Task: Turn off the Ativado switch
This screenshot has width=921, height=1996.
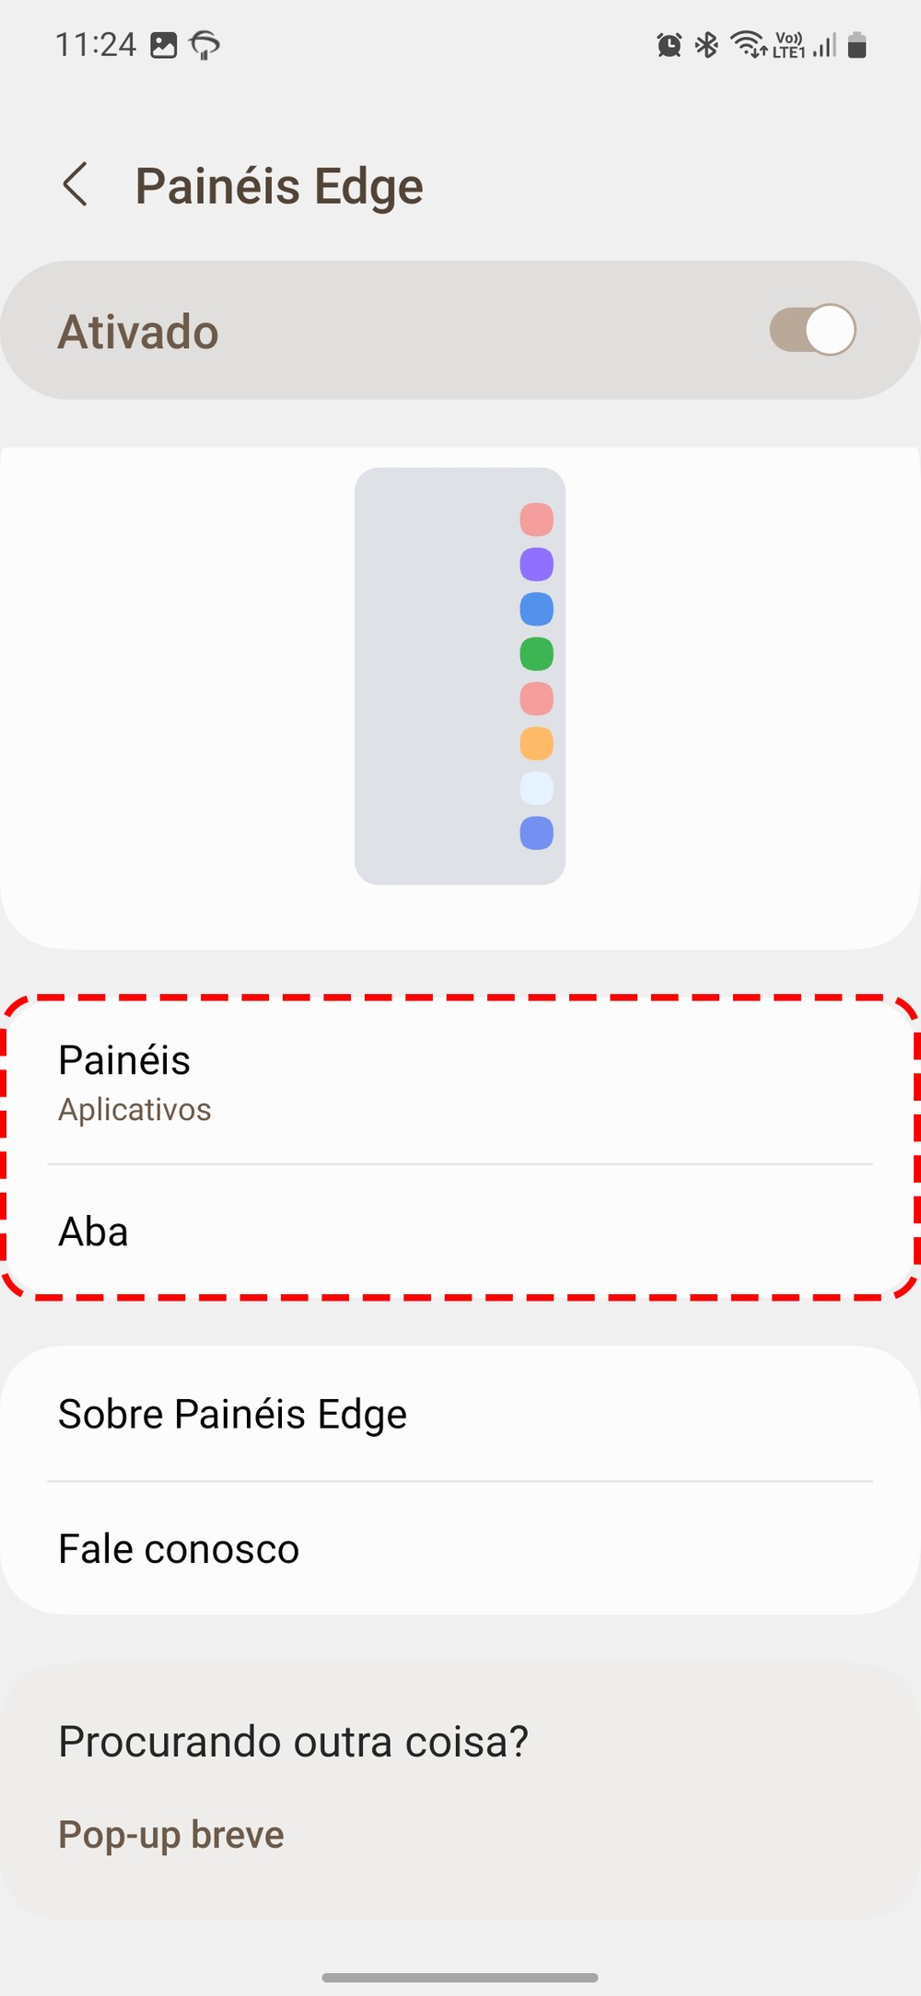Action: [x=812, y=331]
